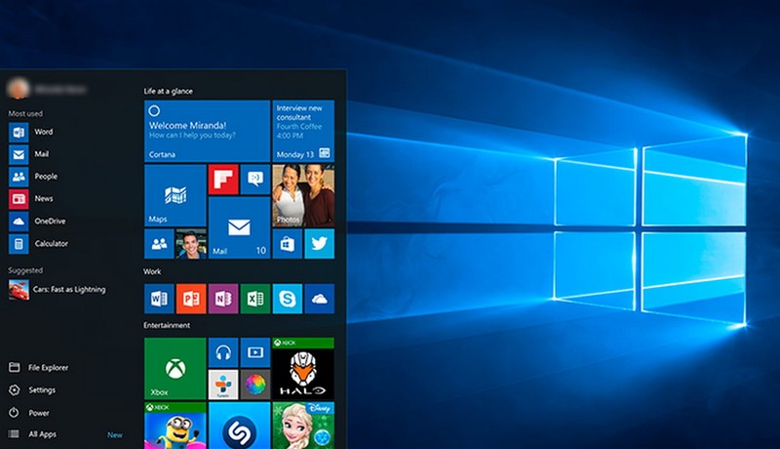Screen dimensions: 780x449
Task: Open the Photos tile
Action: tap(303, 195)
